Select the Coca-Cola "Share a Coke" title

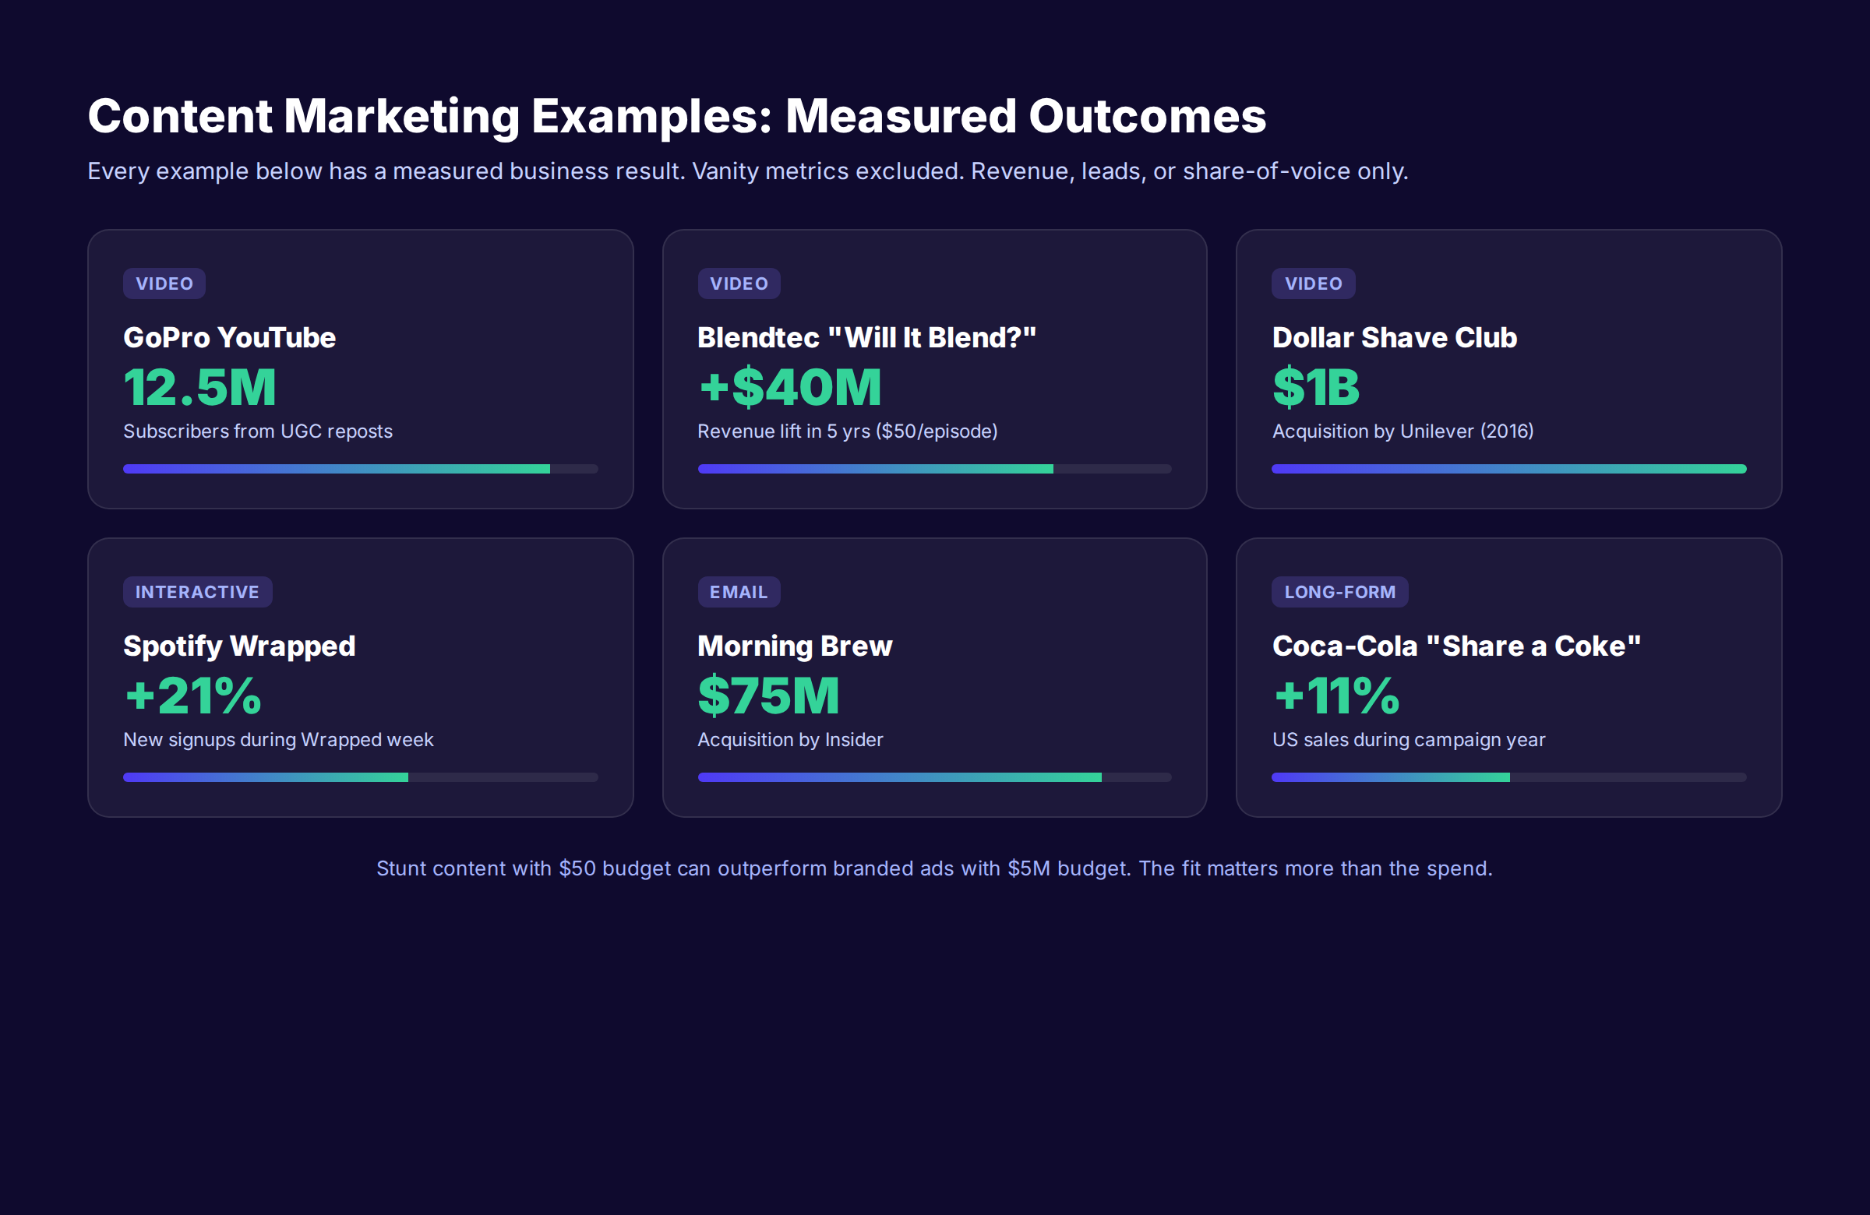click(1457, 646)
